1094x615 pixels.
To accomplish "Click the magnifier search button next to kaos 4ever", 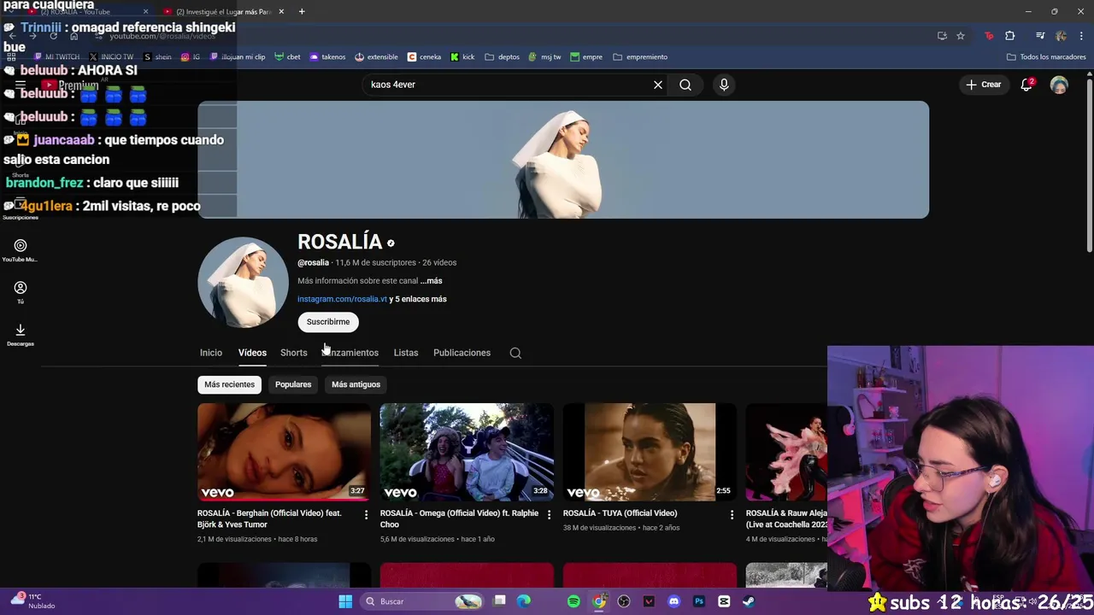I will pyautogui.click(x=685, y=85).
